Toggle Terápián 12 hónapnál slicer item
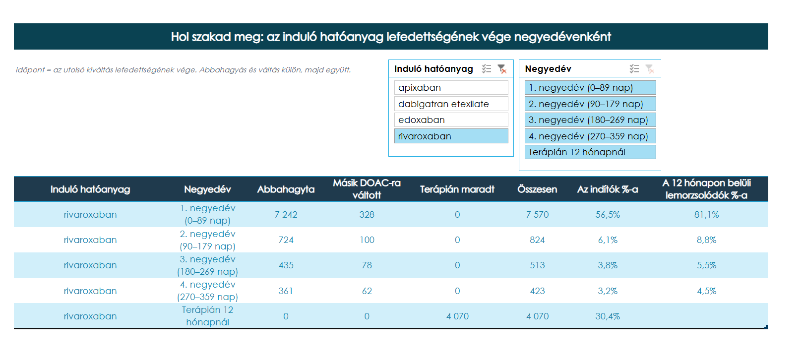 tap(590, 152)
